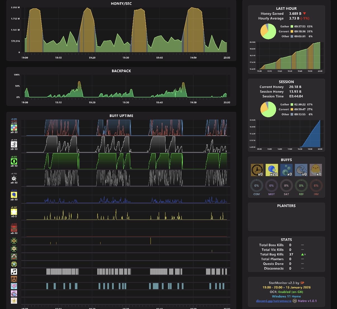Click the star-in-circle buff icon above the music note
The image size is (337, 309).
click(14, 264)
